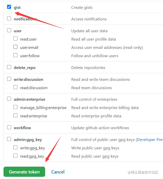Check the read:gpg_key option
Viewport: 163px width, 179px height.
[15, 156]
